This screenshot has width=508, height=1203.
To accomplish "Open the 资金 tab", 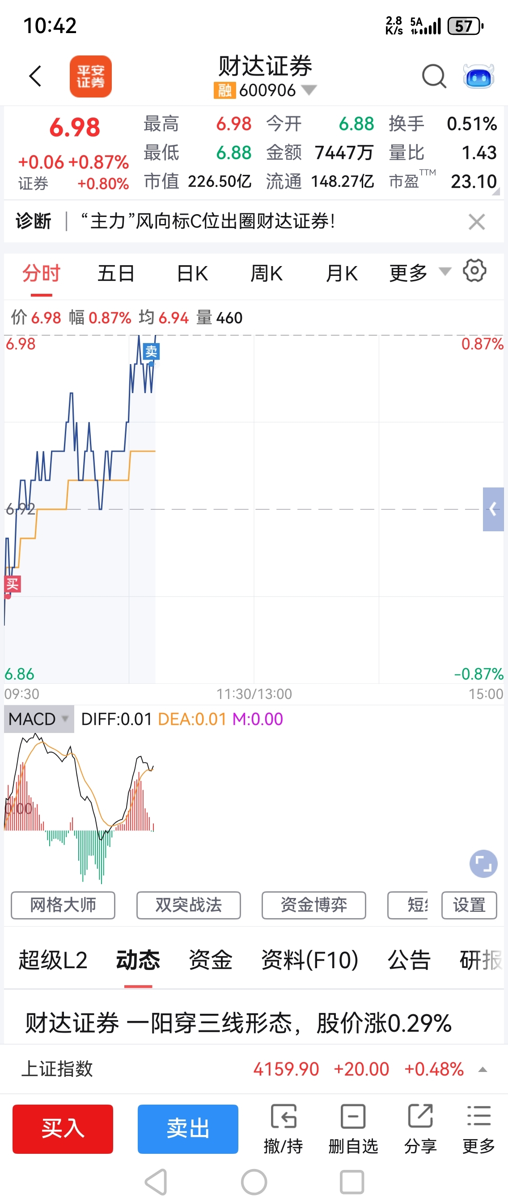I will tap(211, 960).
